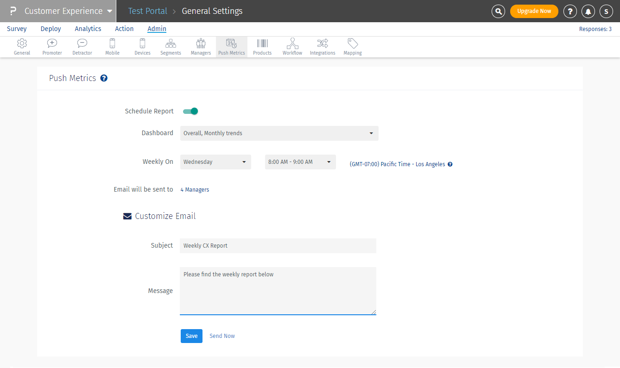The height and width of the screenshot is (368, 620).
Task: Click the Send Now link
Action: pos(222,336)
